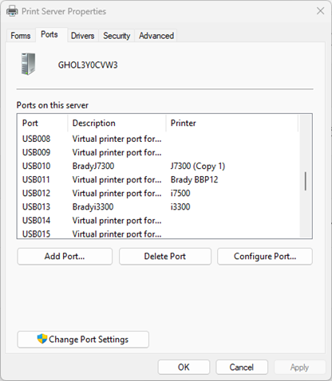Viewport: 332px width, 381px height.
Task: Open the Drivers tab
Action: [82, 36]
